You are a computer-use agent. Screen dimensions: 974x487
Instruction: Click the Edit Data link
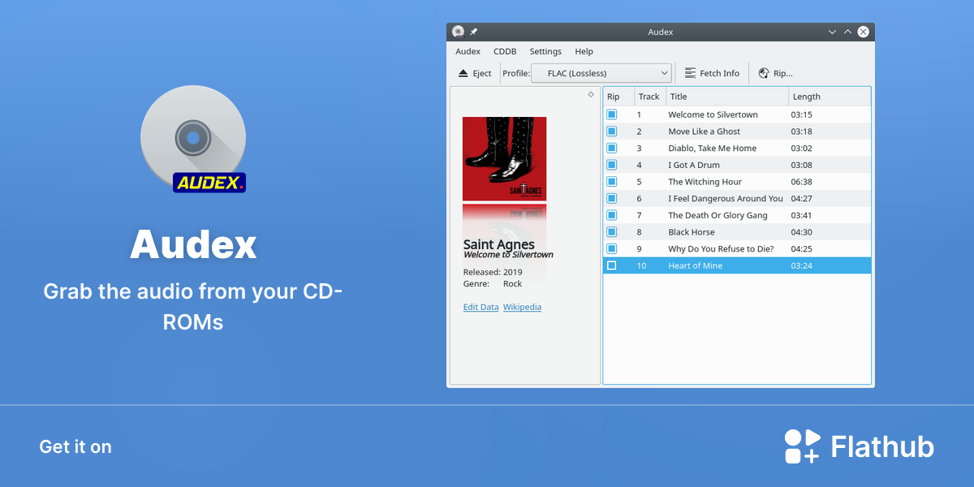click(x=481, y=307)
